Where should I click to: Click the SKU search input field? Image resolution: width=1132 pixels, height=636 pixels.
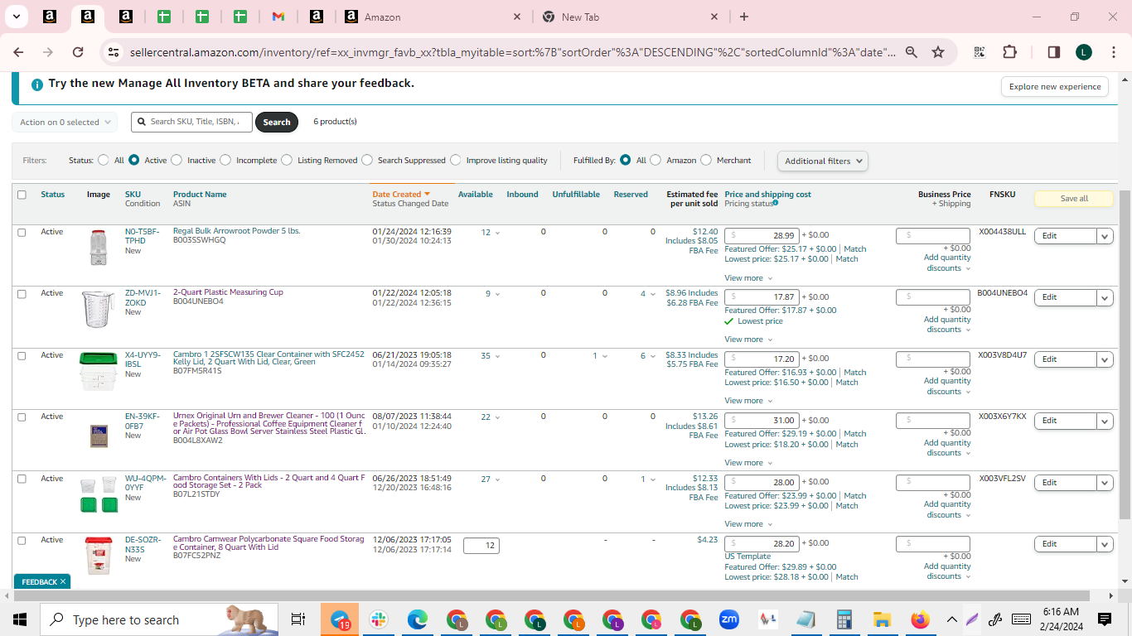point(192,122)
